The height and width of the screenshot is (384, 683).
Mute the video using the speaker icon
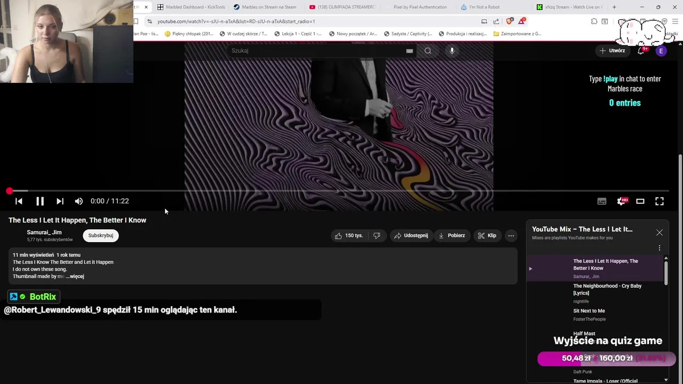79,201
